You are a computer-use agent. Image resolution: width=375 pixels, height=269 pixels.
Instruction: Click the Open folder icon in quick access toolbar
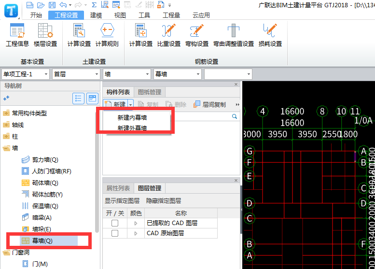pyautogui.click(x=41, y=4)
